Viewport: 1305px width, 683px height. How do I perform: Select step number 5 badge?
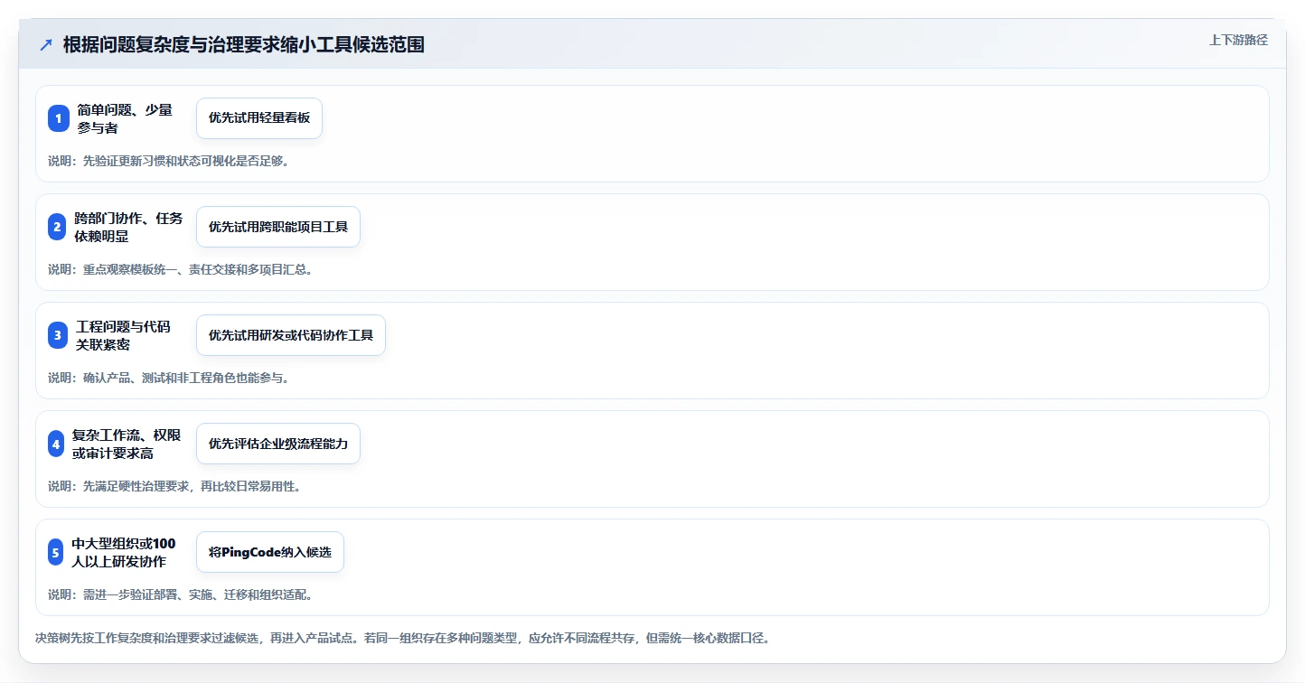click(x=56, y=552)
